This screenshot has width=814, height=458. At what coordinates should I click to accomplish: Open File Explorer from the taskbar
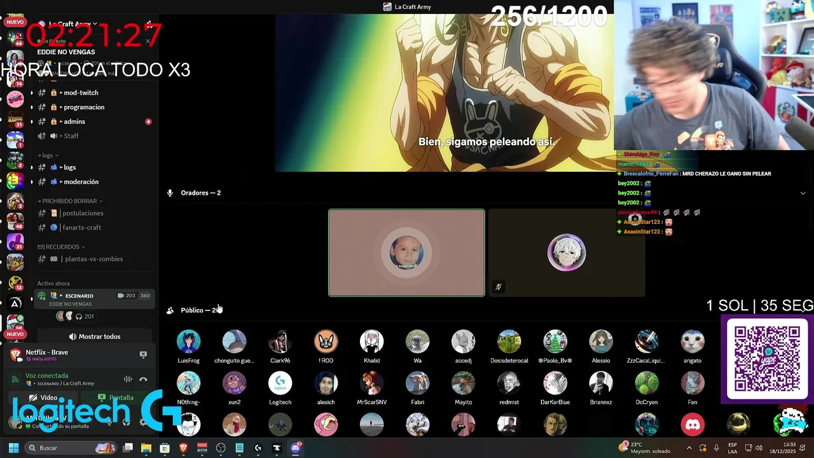click(146, 448)
